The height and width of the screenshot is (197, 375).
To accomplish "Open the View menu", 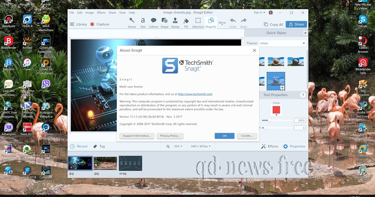I will [122, 13].
